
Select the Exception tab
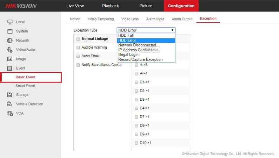[208, 19]
